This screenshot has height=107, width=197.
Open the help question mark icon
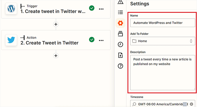pos(120,66)
